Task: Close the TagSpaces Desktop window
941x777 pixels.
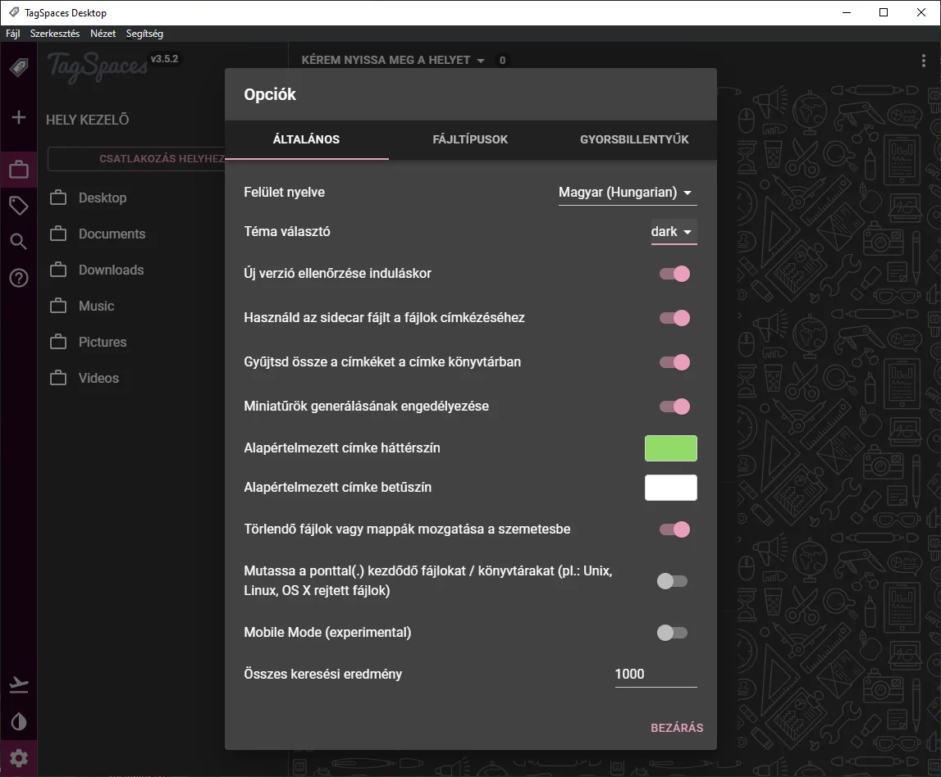Action: [x=921, y=12]
